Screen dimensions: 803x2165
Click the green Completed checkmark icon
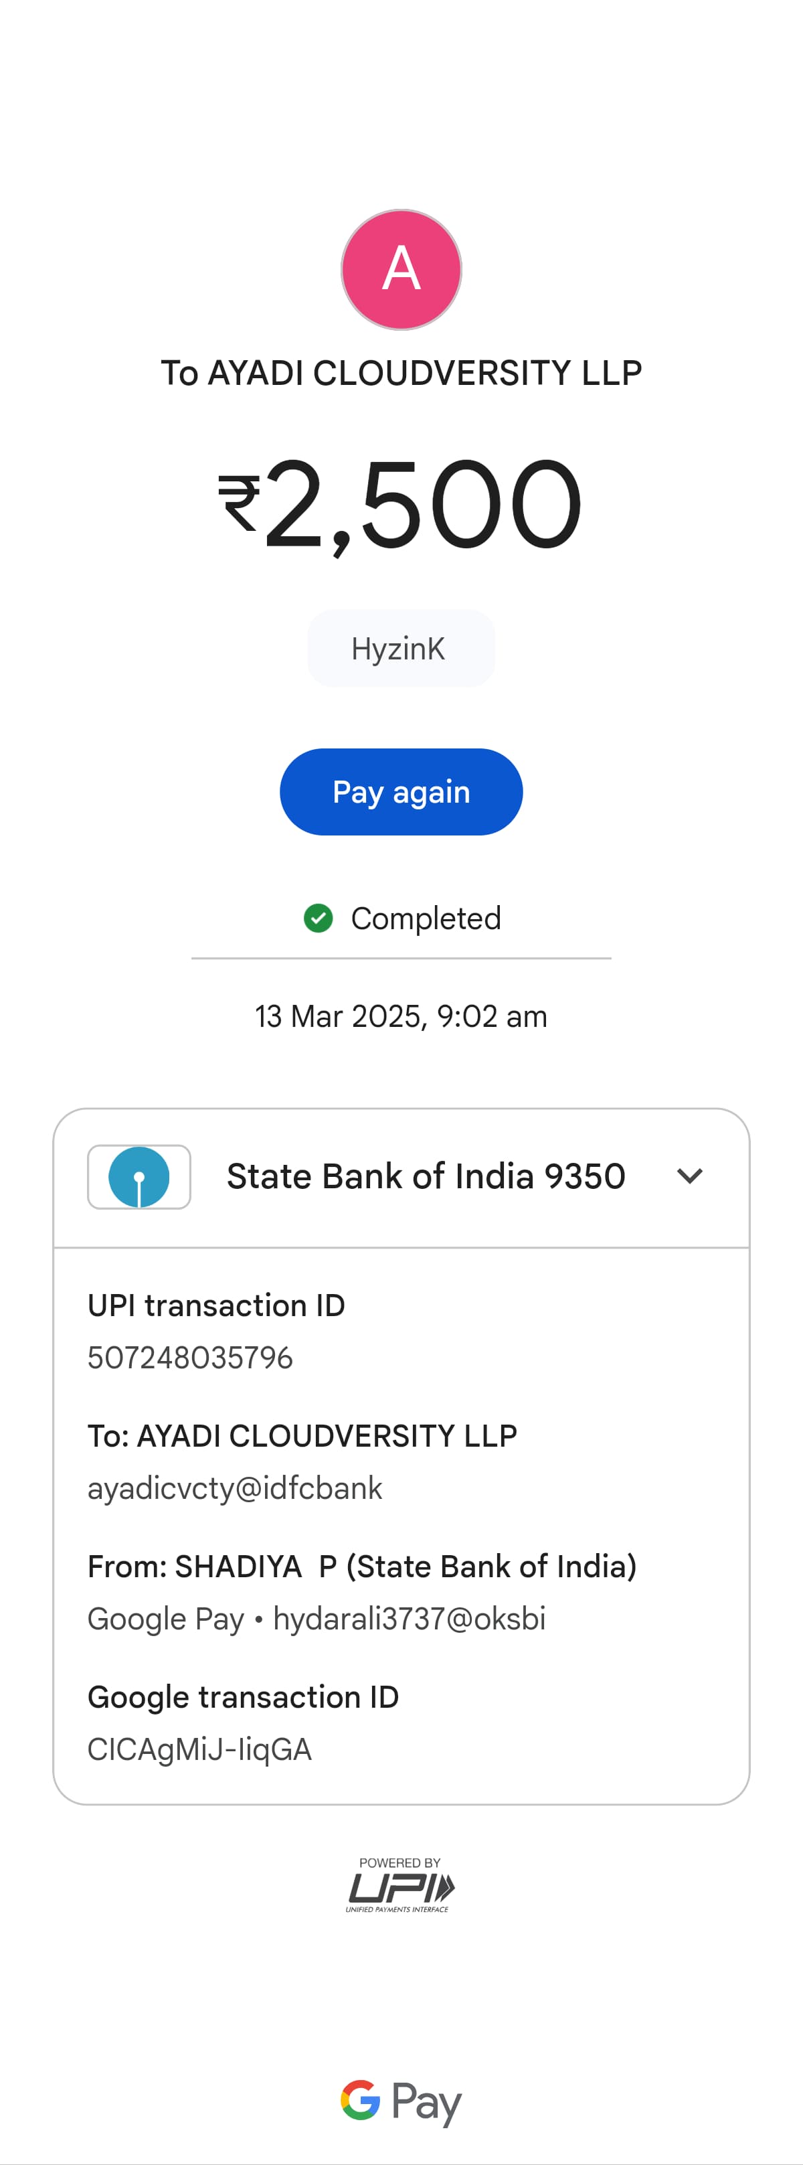pyautogui.click(x=319, y=918)
